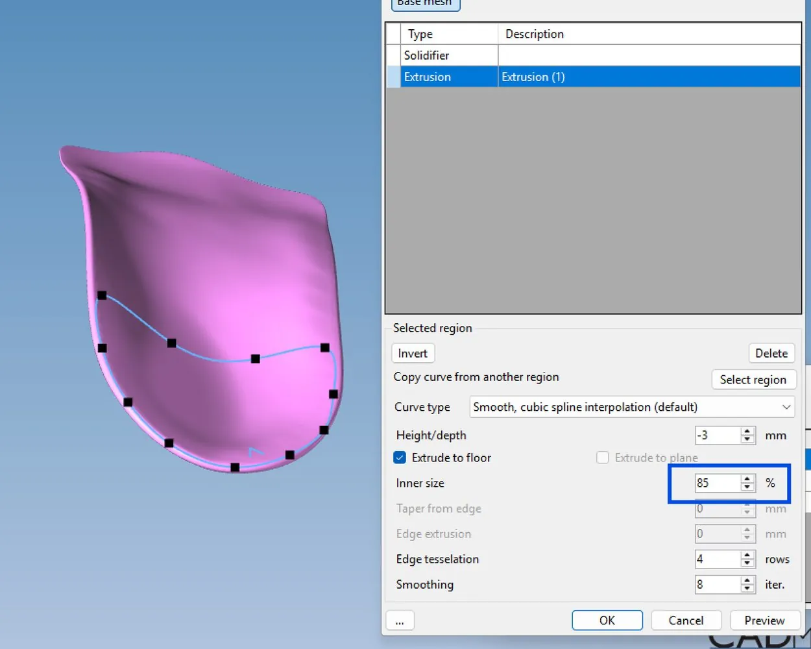Preview the extrusion result
The image size is (811, 649).
coord(764,620)
